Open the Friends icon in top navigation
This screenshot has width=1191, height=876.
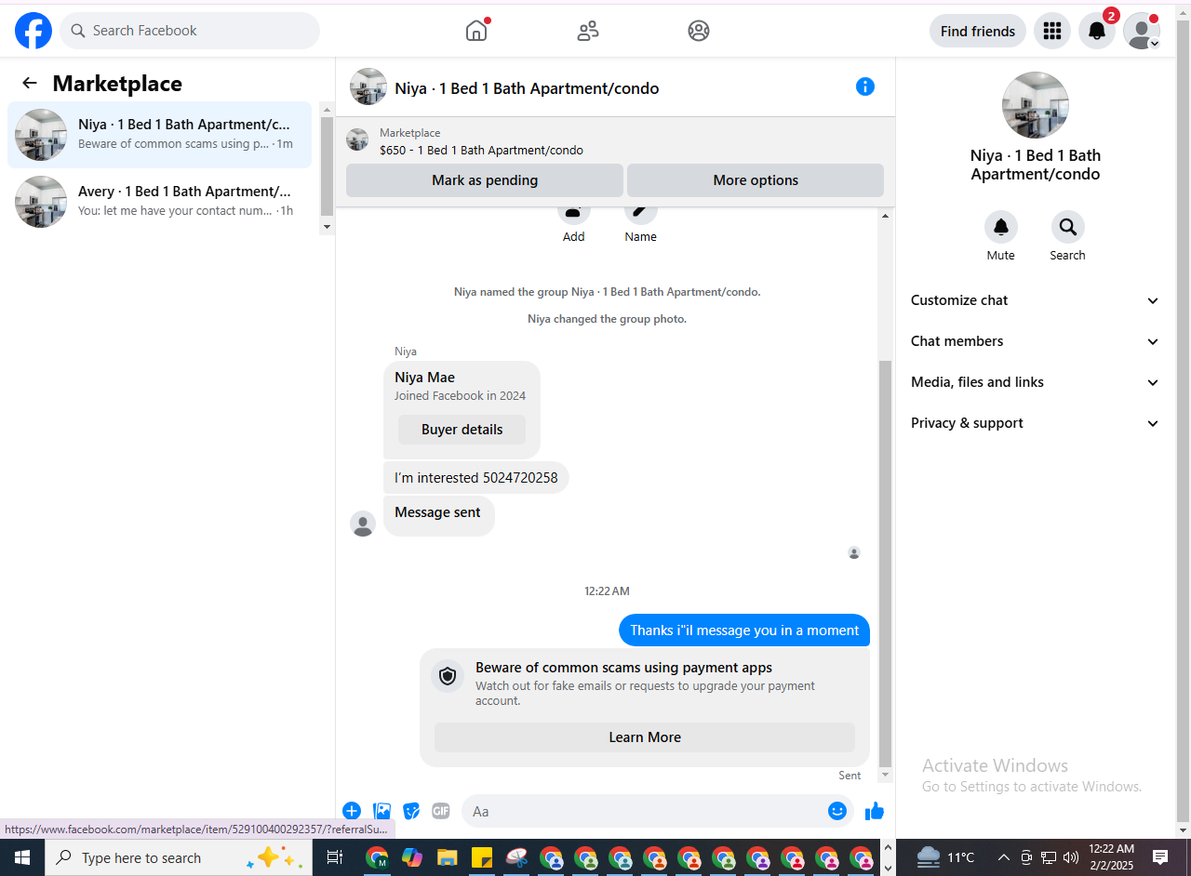(588, 31)
